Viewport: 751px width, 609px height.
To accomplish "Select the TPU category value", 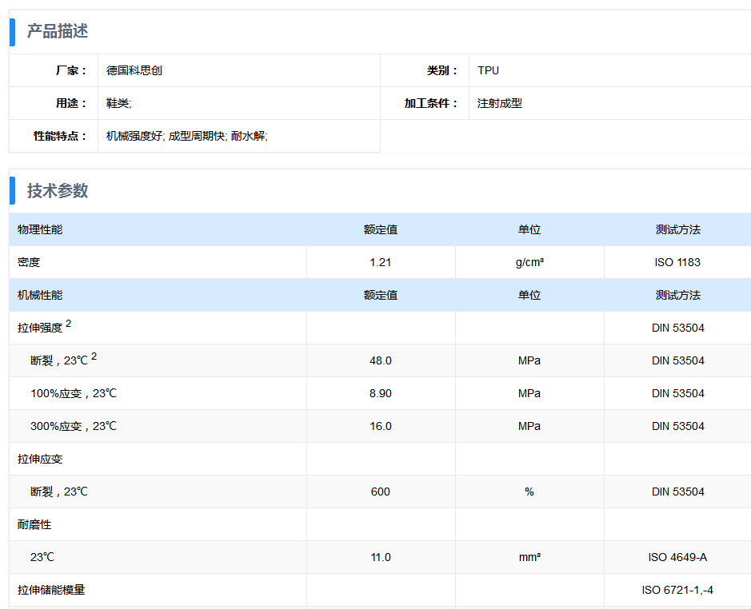I will (488, 70).
